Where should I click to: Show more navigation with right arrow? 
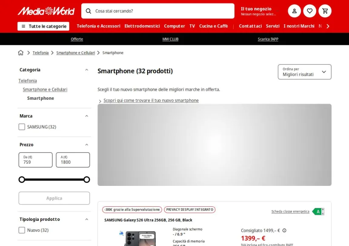click(328, 26)
